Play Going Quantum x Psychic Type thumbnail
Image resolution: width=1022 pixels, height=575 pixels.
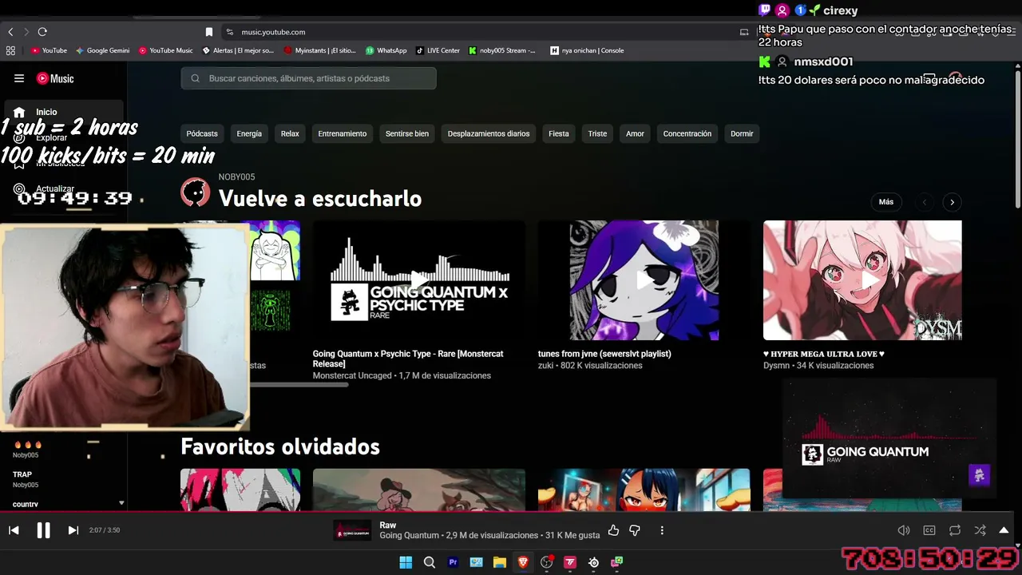pos(419,280)
